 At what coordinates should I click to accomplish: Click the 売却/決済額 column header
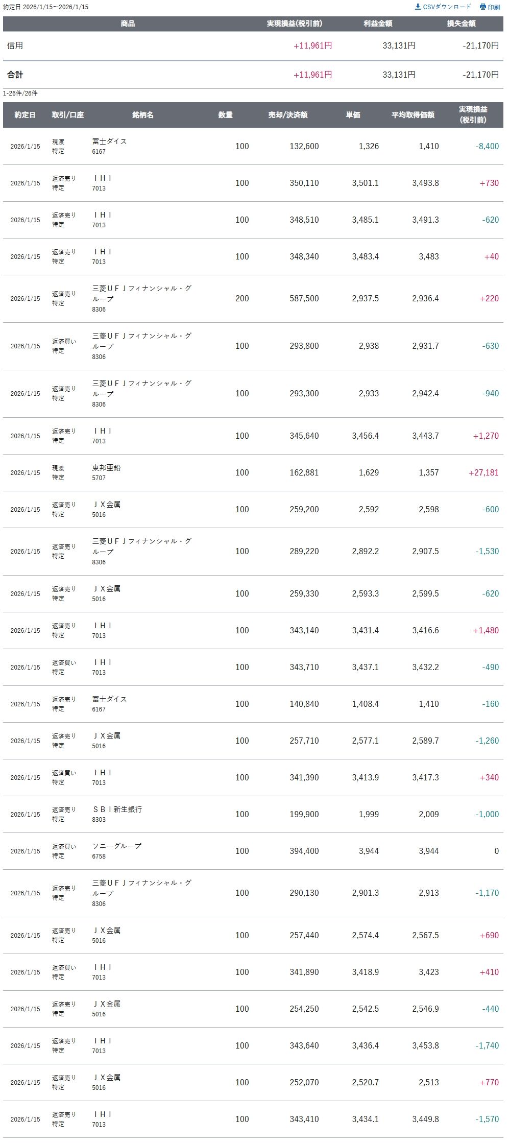coord(288,115)
